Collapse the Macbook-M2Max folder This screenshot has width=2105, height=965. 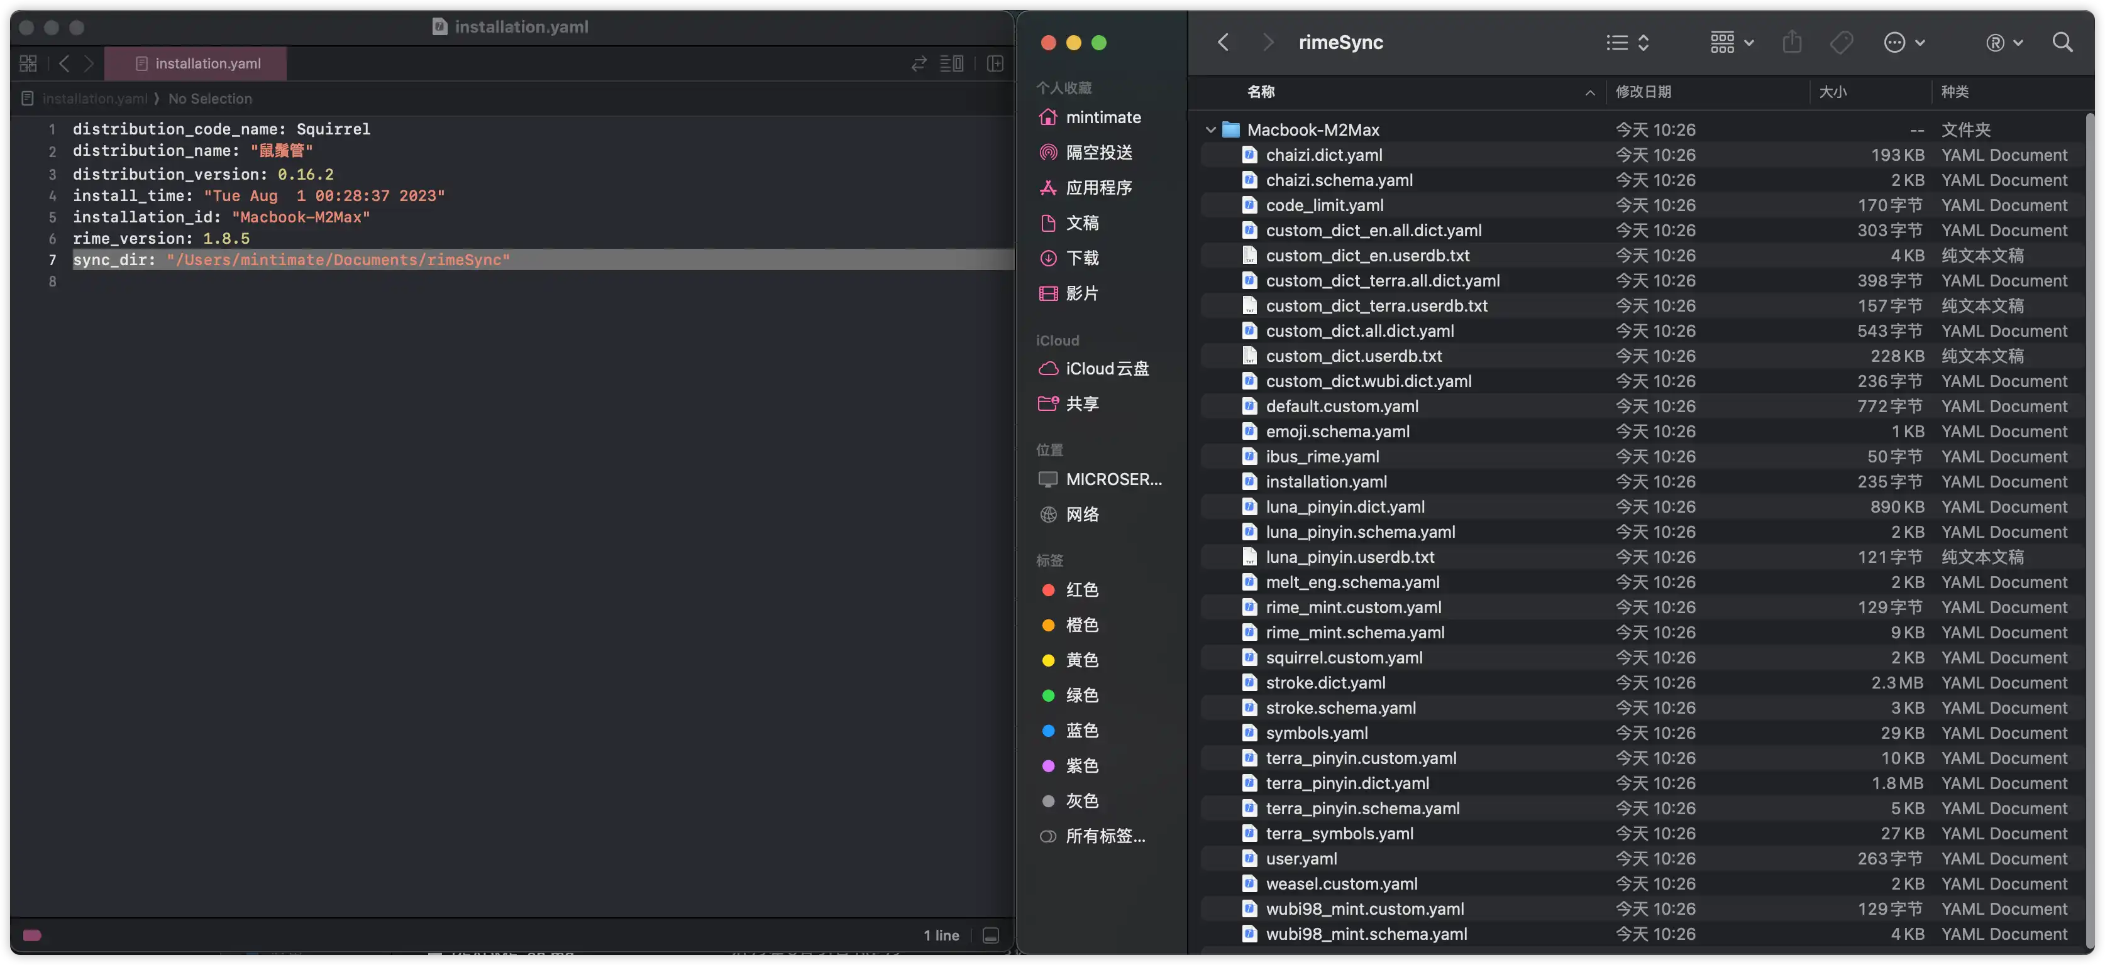1210,130
